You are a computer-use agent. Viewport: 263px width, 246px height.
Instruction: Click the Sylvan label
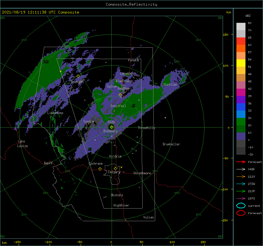(112, 86)
